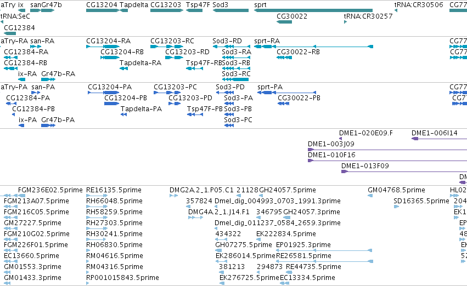Screen dimensions: 467x286
Task: Click the long sprt gene bar
Action: click(x=313, y=10)
